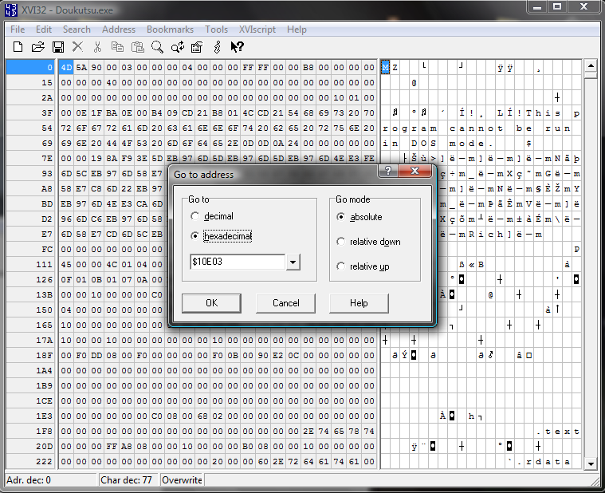This screenshot has height=493, width=605.
Task: Open the Search menu
Action: (77, 30)
